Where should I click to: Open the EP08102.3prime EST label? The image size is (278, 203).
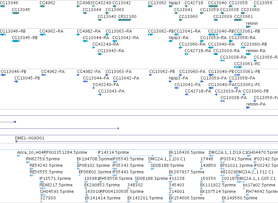93,166
